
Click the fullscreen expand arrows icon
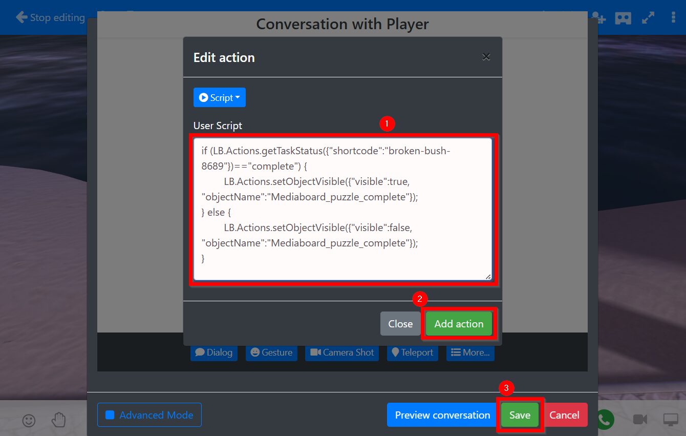point(648,18)
